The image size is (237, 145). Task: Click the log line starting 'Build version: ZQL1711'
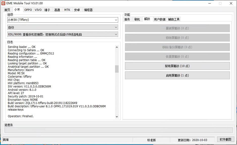42,103
